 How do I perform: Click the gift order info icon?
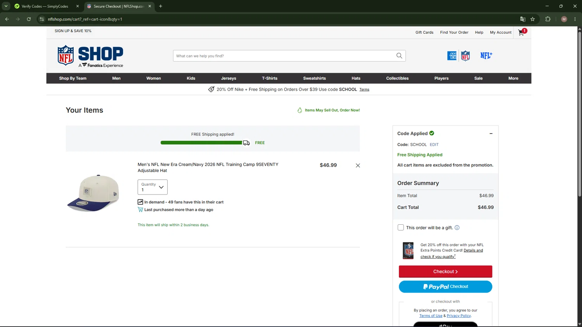457,228
